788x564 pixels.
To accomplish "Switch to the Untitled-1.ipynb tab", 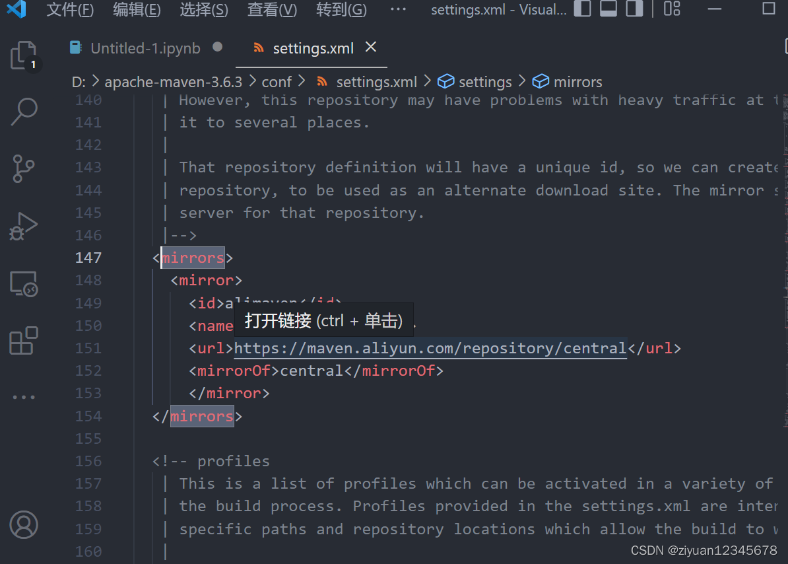I will coord(145,48).
